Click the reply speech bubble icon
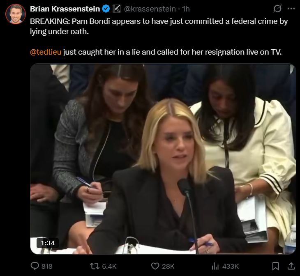 point(35,266)
